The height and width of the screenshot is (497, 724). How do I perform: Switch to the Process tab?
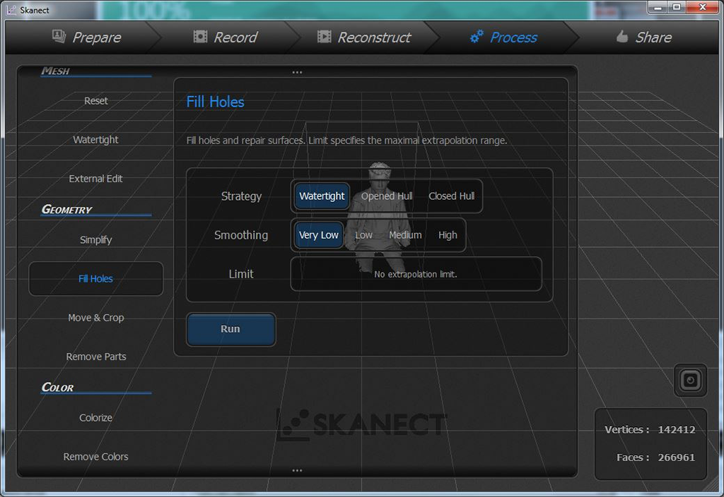tap(503, 37)
